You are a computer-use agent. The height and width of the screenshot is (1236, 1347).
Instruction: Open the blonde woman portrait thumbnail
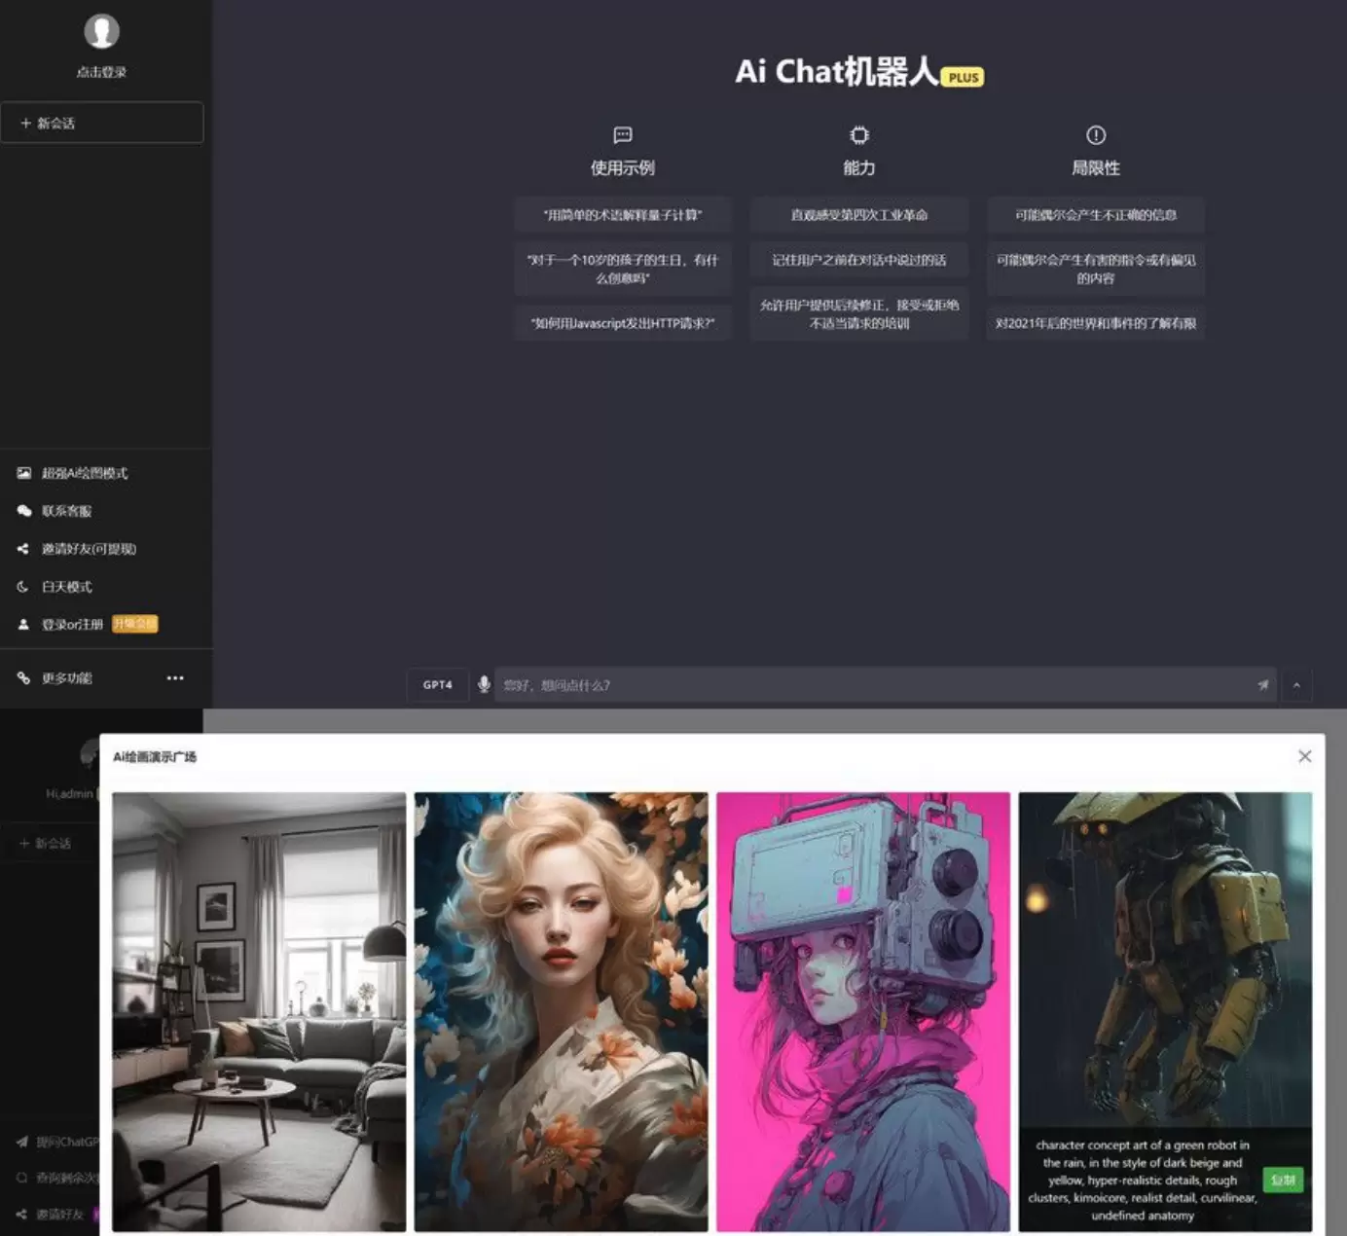(562, 1011)
